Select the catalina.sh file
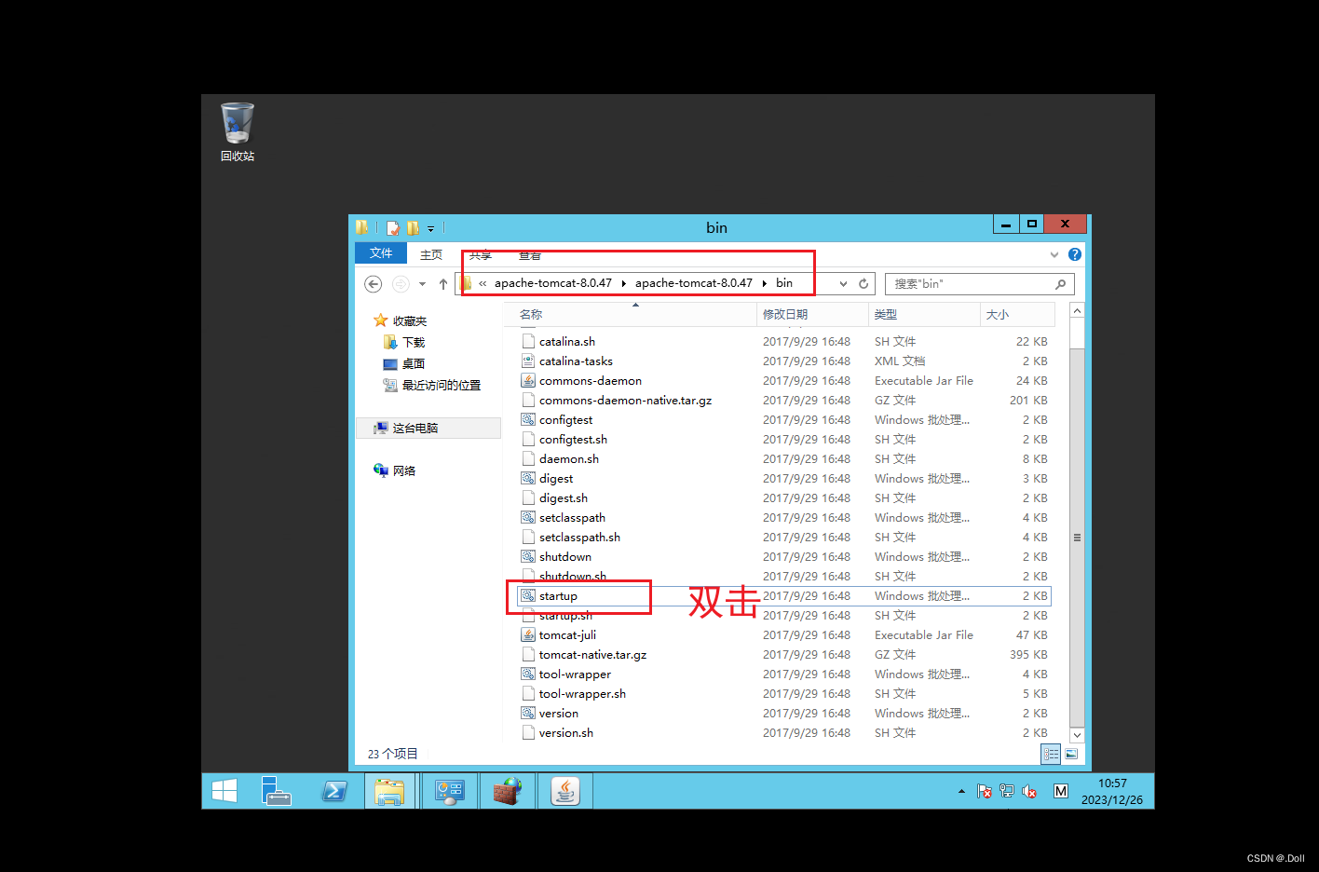Screen dimensions: 1319x872 pos(567,342)
